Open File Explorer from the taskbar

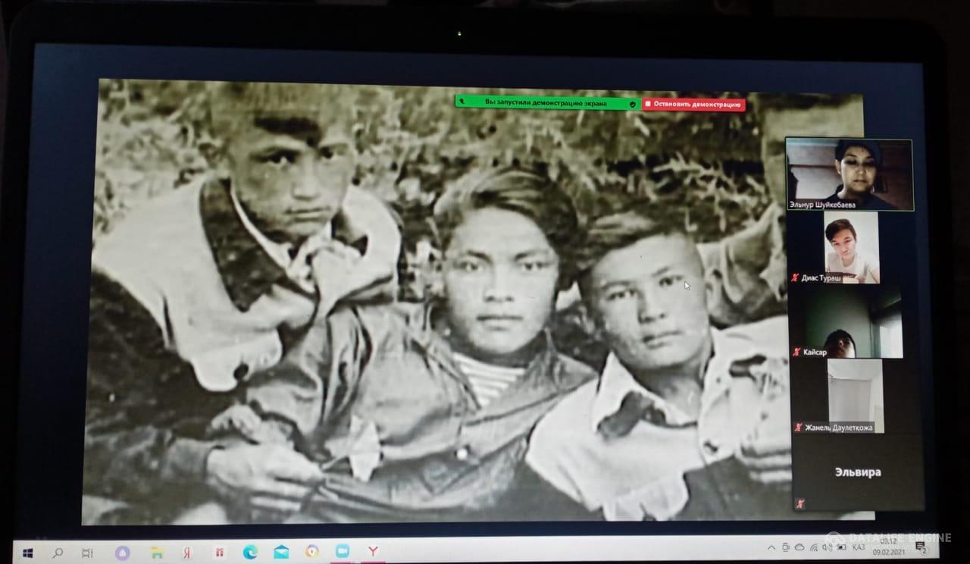156,553
